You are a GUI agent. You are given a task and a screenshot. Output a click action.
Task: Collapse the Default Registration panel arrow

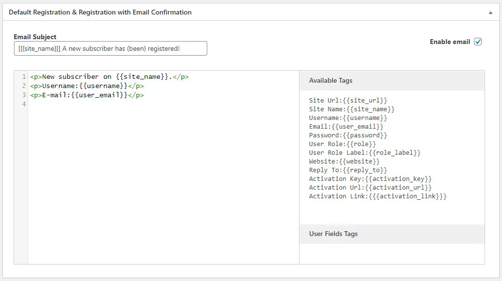click(490, 13)
